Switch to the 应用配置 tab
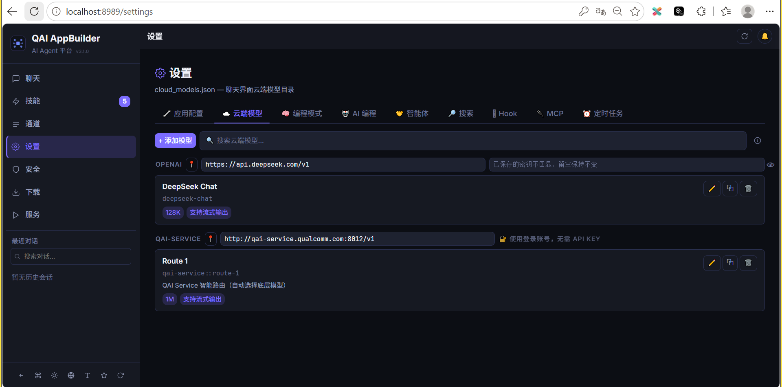 (x=183, y=114)
